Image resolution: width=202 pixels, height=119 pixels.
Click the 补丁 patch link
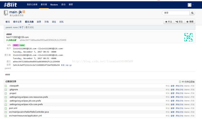pos(21,27)
